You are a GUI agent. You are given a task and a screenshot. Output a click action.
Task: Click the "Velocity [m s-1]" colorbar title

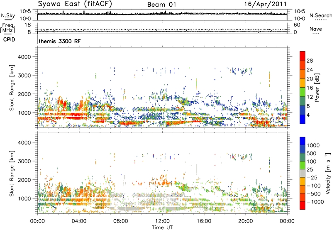click(328, 173)
